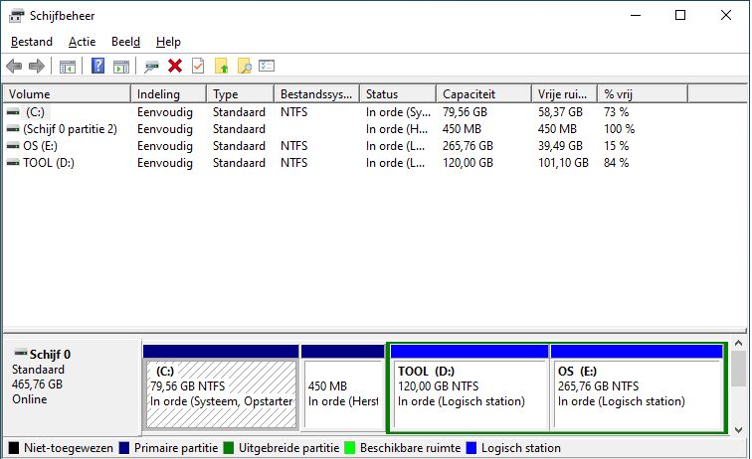This screenshot has height=459, width=752.
Task: Select the TOOL (D:) partition block in disk map
Action: click(x=470, y=387)
